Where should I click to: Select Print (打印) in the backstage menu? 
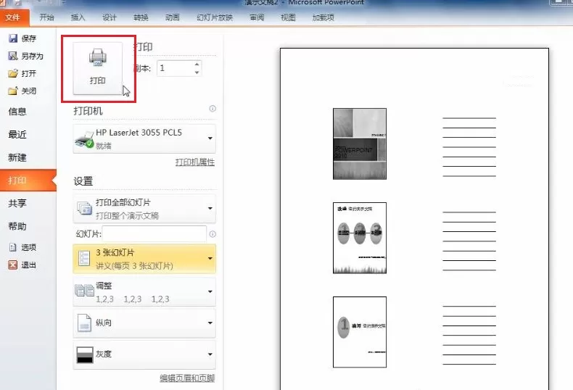coord(28,181)
